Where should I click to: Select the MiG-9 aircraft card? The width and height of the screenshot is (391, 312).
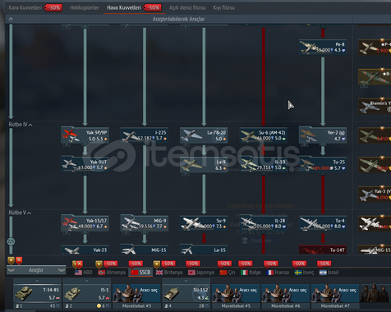(x=145, y=223)
